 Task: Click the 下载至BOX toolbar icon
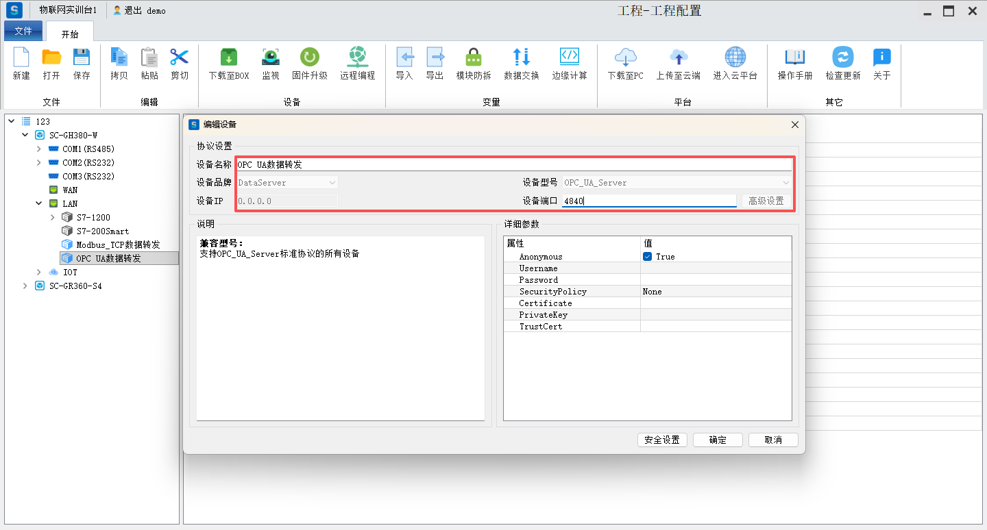pyautogui.click(x=228, y=58)
